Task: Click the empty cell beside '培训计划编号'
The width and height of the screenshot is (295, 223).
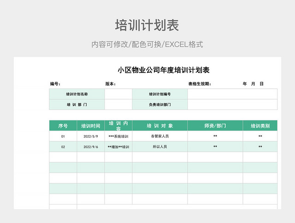Action: click(232, 94)
